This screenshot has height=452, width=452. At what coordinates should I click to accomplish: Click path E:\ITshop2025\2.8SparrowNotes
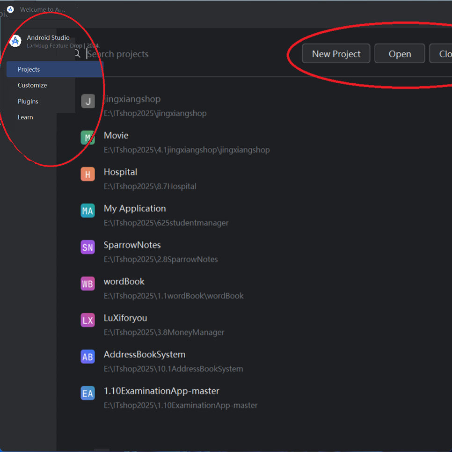pyautogui.click(x=161, y=259)
